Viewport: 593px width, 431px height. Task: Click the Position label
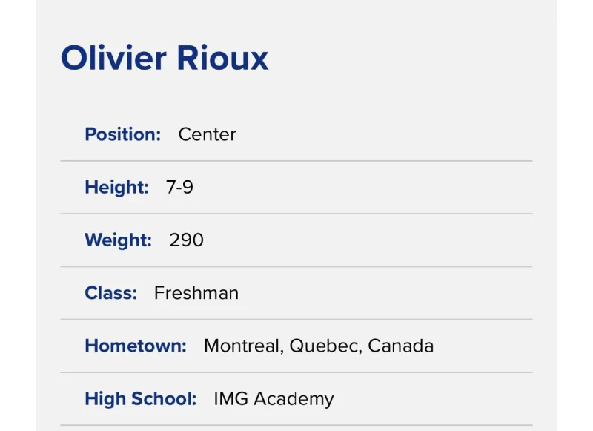point(122,134)
